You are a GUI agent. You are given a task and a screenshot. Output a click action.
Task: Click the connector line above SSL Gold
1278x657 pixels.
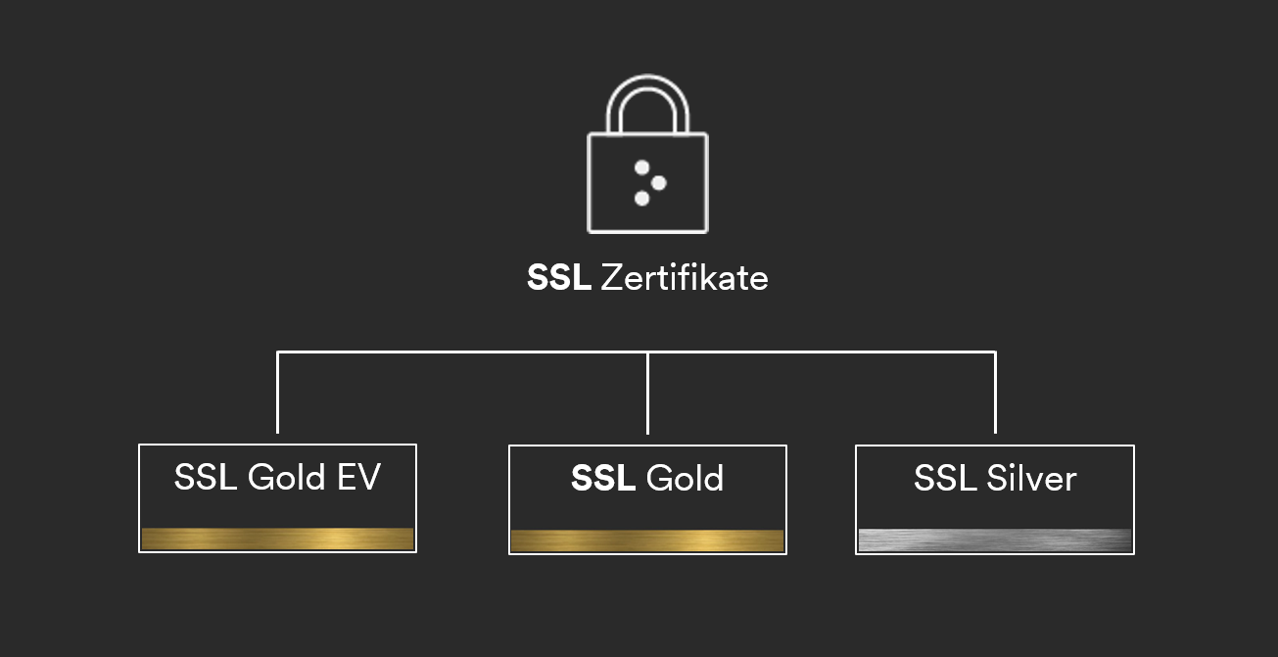[x=647, y=392]
